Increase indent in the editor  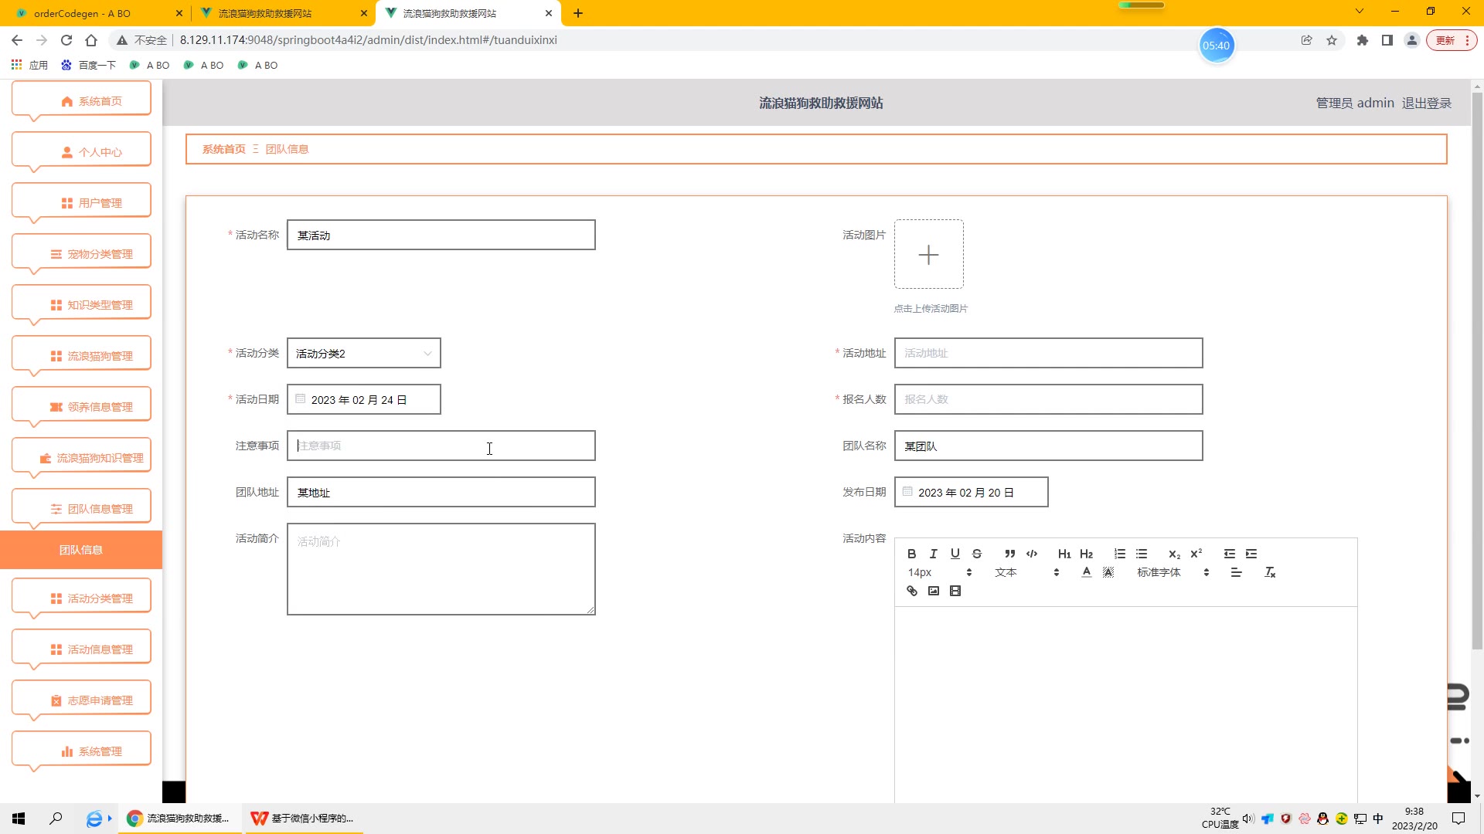tap(1251, 554)
